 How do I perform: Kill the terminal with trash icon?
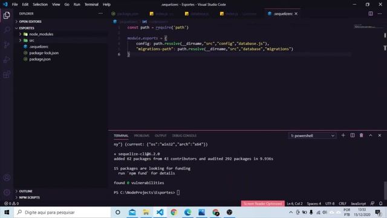(362, 136)
